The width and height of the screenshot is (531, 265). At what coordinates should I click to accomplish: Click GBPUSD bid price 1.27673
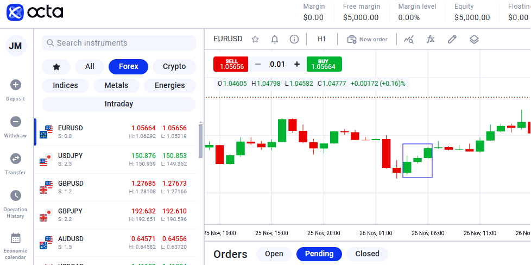[174, 184]
